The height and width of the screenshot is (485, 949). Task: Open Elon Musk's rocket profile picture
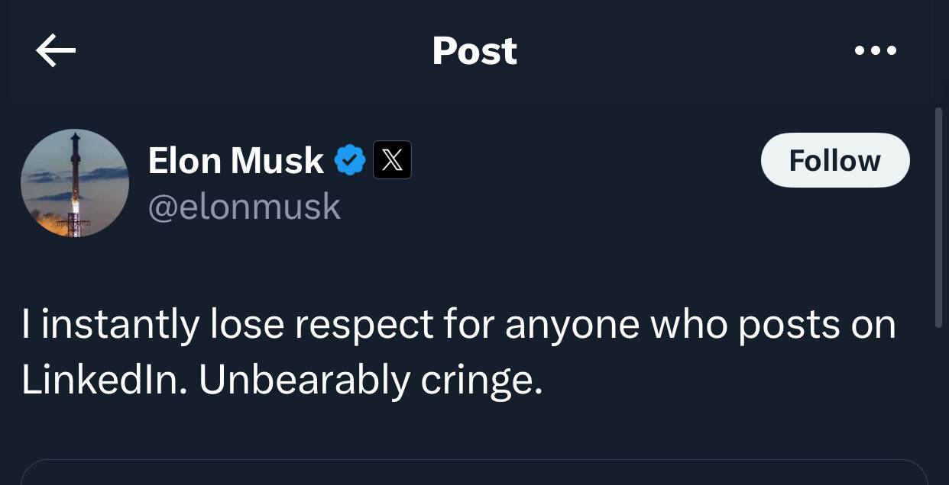click(75, 183)
